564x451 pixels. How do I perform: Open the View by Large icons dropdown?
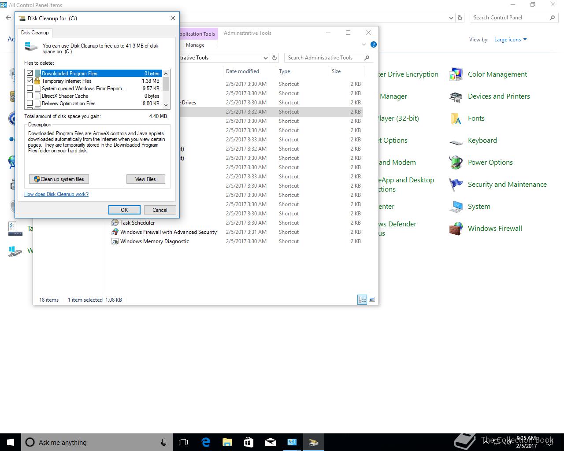coord(510,40)
